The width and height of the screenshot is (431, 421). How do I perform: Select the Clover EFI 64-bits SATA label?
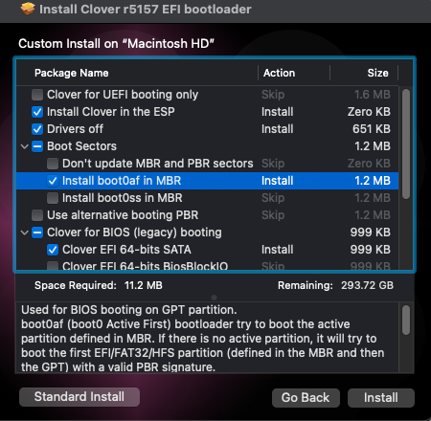126,250
